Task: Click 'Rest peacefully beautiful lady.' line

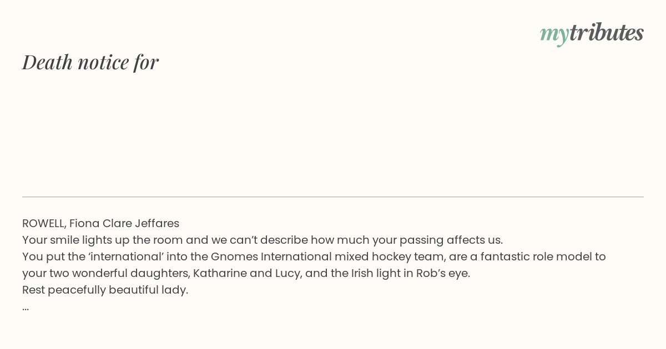Action: 105,290
